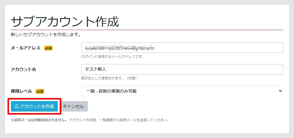This screenshot has width=294, height=138.
Task: Click note text about 一覧画面から招待メールを送信
Action: coord(119,120)
